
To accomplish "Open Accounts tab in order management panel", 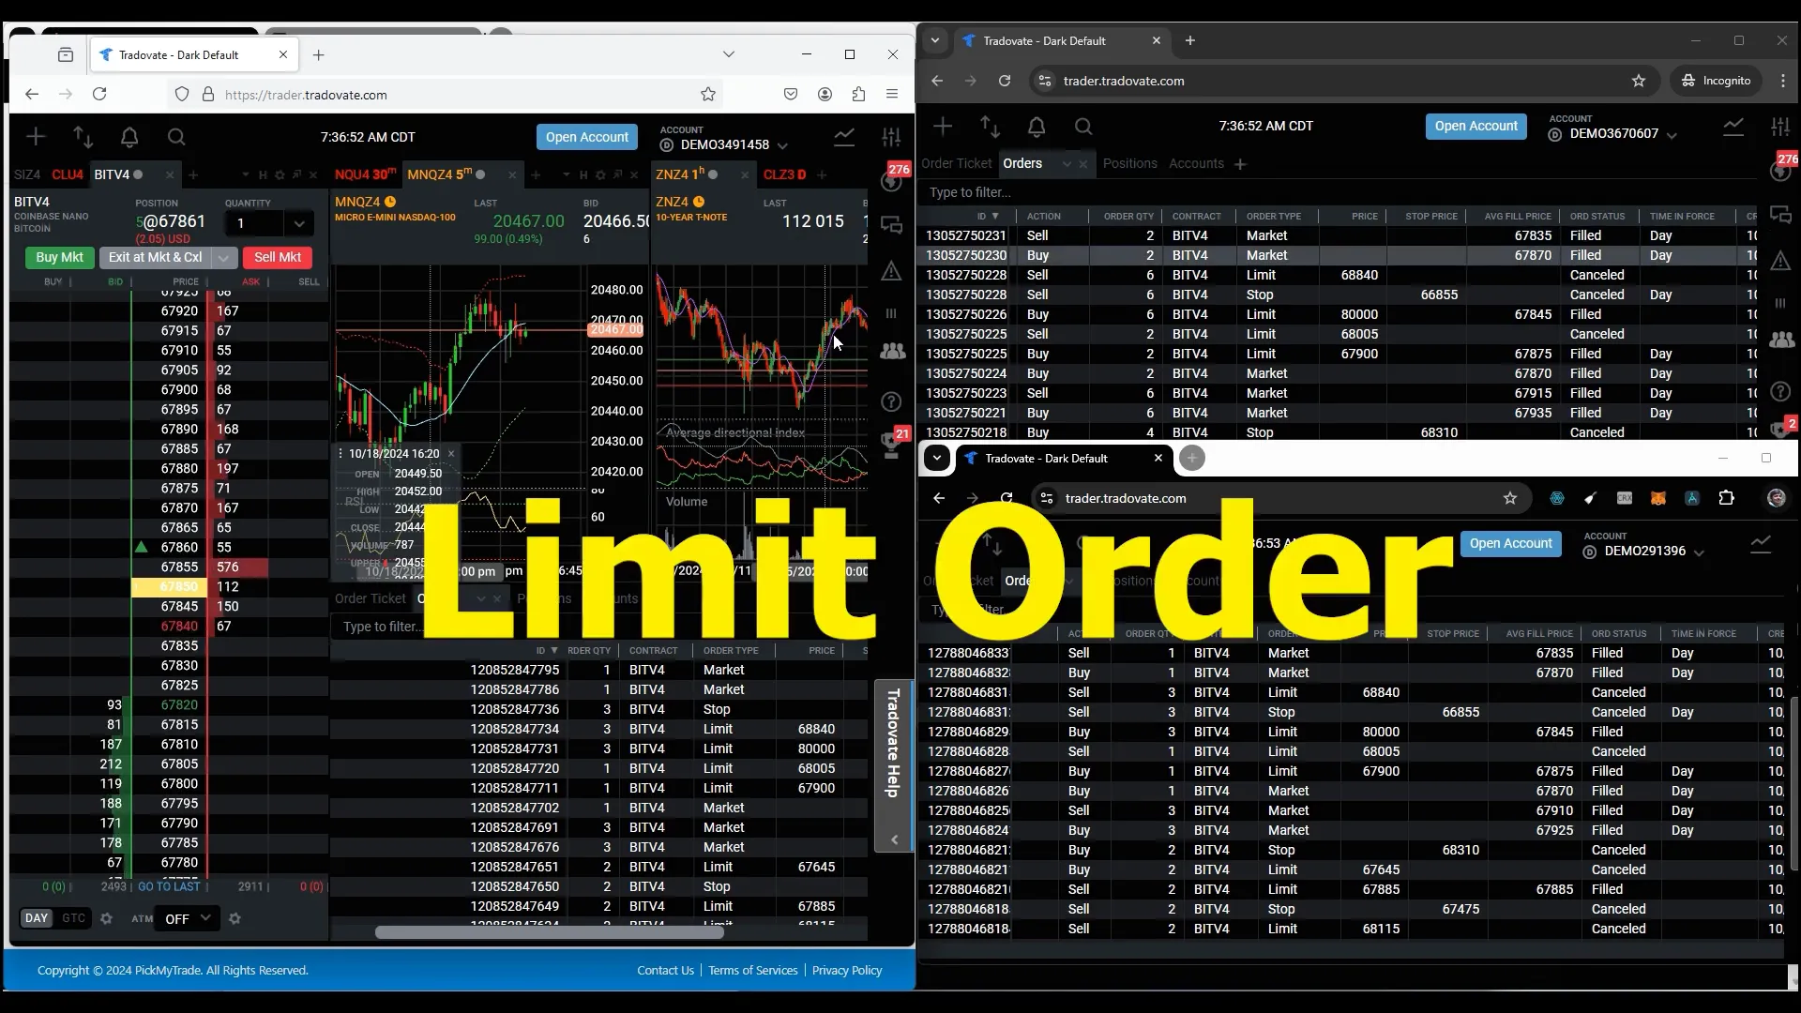I will click(x=1195, y=162).
